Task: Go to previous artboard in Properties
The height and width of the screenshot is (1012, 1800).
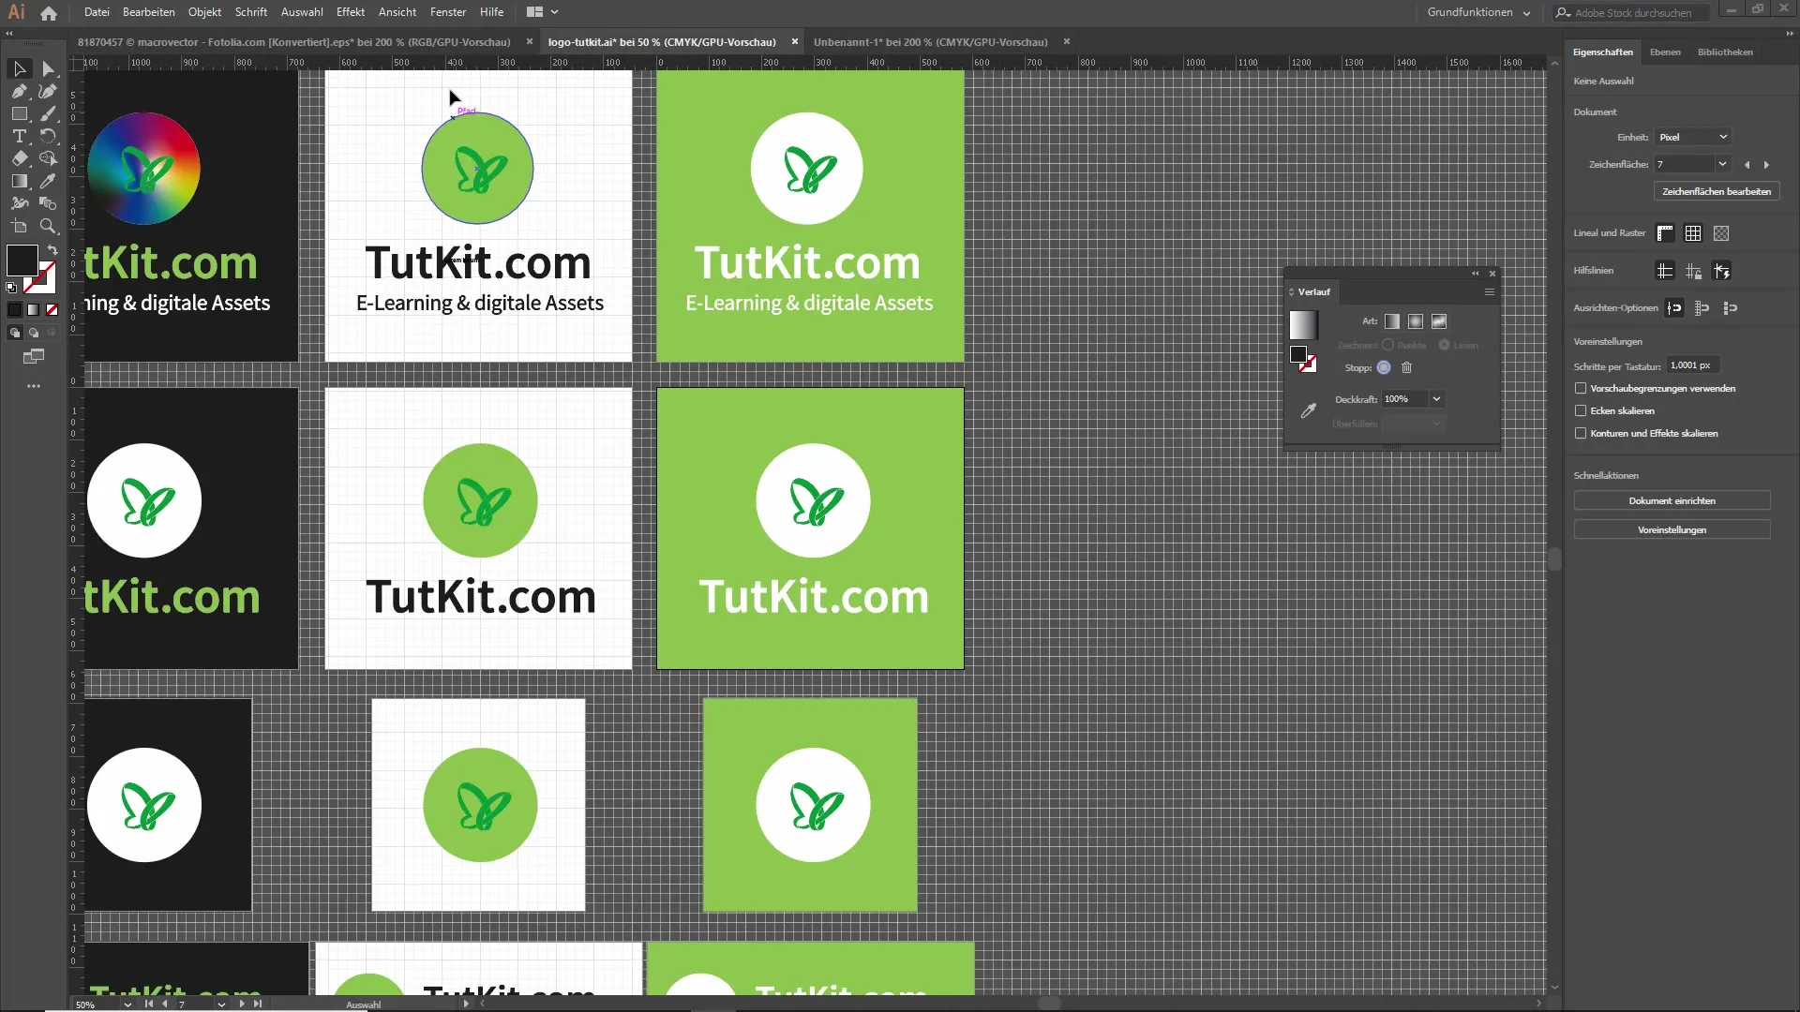Action: point(1747,165)
